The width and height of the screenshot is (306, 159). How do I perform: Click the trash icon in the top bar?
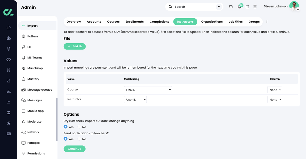pos(255,7)
